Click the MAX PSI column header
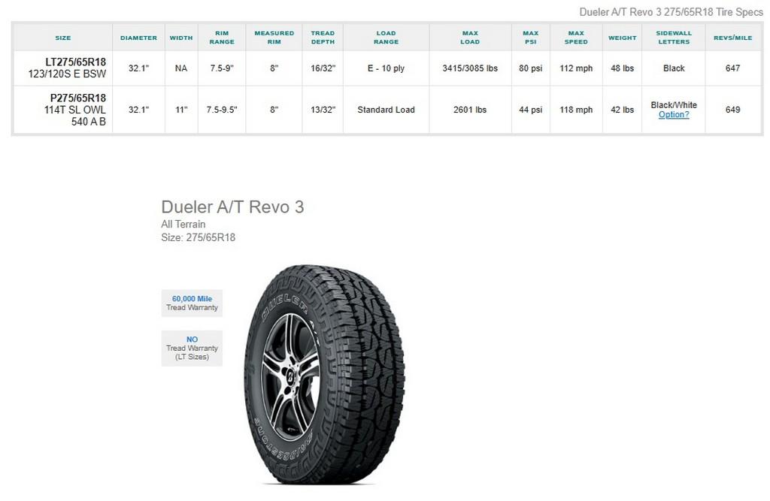 pos(530,37)
